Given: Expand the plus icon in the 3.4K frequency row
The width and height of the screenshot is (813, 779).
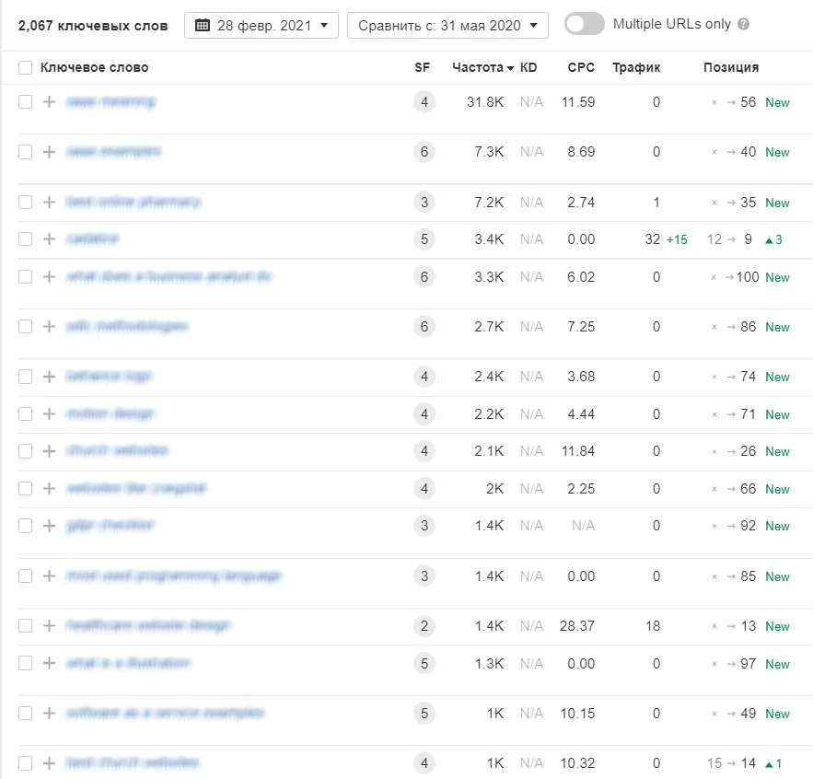Looking at the screenshot, I should pyautogui.click(x=50, y=239).
